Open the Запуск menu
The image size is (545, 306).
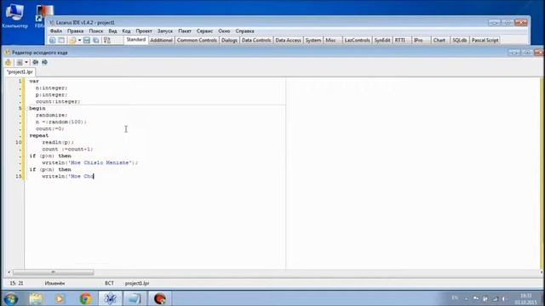[x=164, y=31]
